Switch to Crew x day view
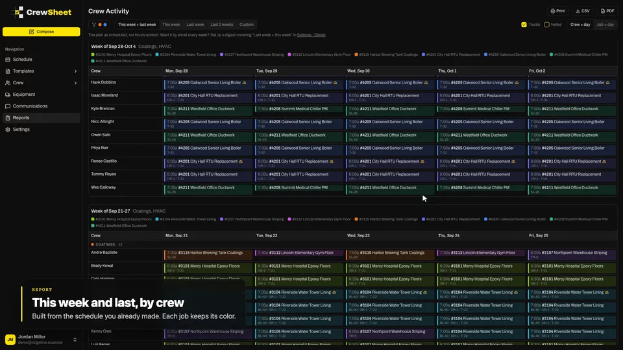 click(x=580, y=25)
